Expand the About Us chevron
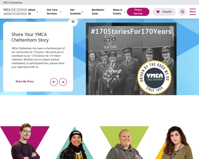Screen dimensions: 199x159 click(x=37, y=12)
